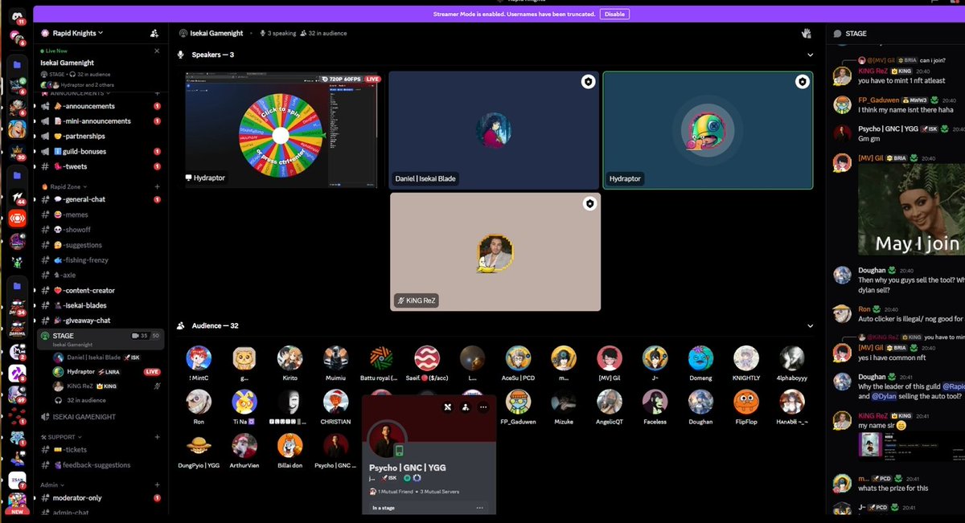This screenshot has width=965, height=523.
Task: Open the server icon with the 69 badge
Action: [x=17, y=394]
